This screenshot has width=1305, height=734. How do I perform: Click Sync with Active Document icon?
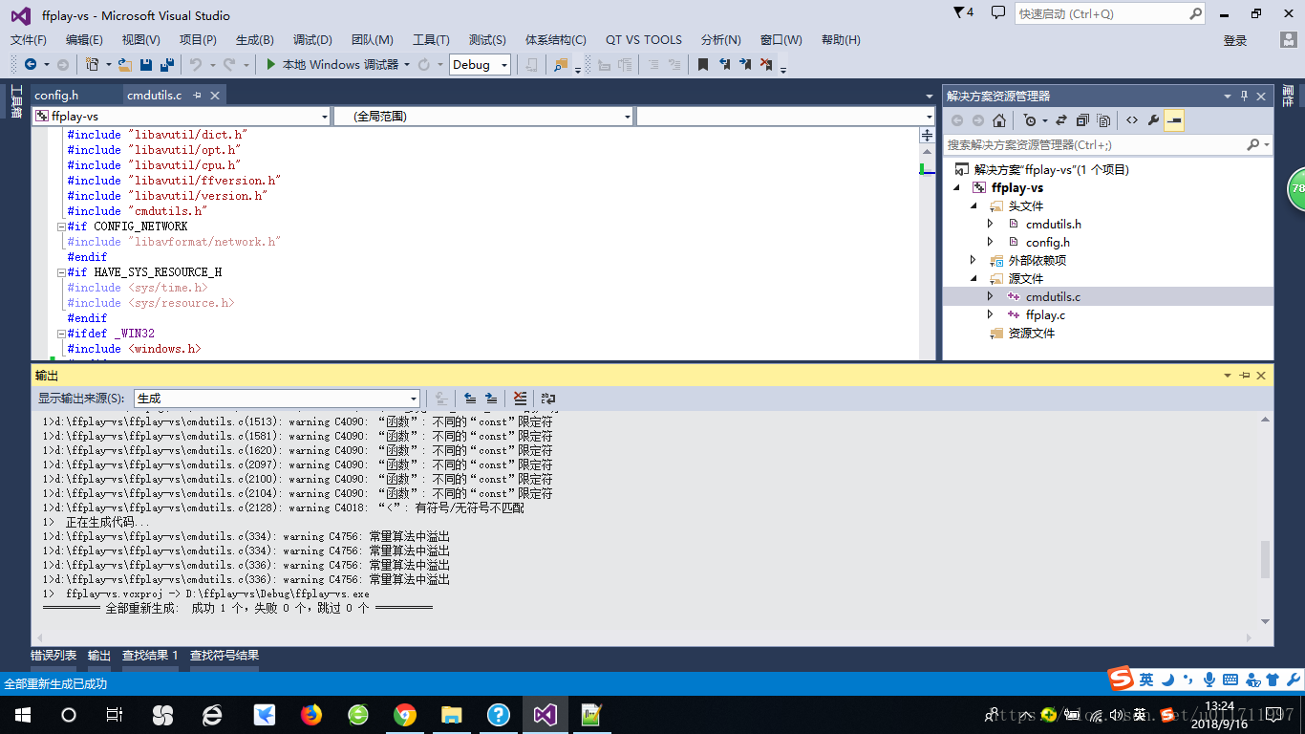1060,120
